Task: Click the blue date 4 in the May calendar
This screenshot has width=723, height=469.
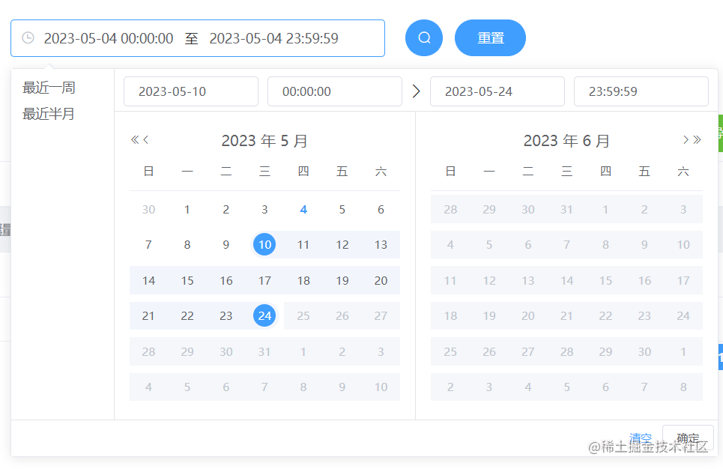Action: pyautogui.click(x=303, y=209)
